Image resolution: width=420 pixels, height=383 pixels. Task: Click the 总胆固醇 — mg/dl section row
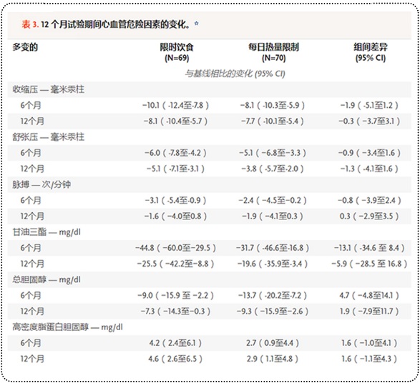click(210, 280)
